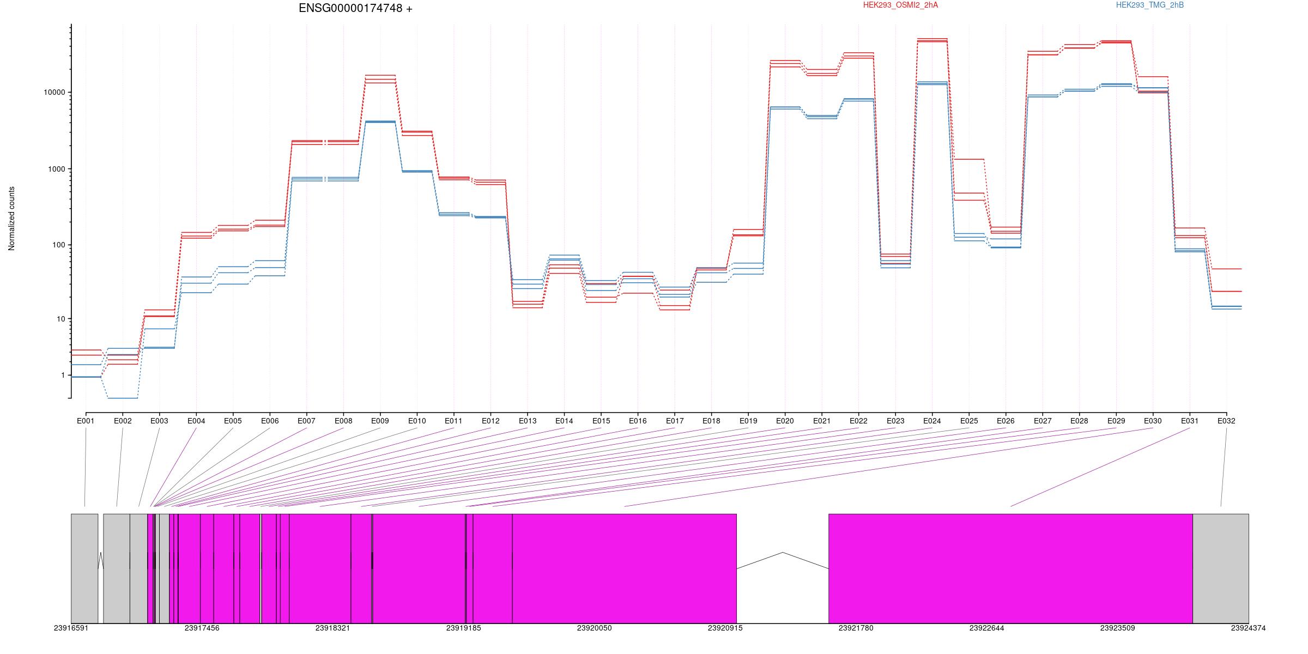Click exon label E003
Viewport: 1308px width, 654px height.
pyautogui.click(x=159, y=421)
